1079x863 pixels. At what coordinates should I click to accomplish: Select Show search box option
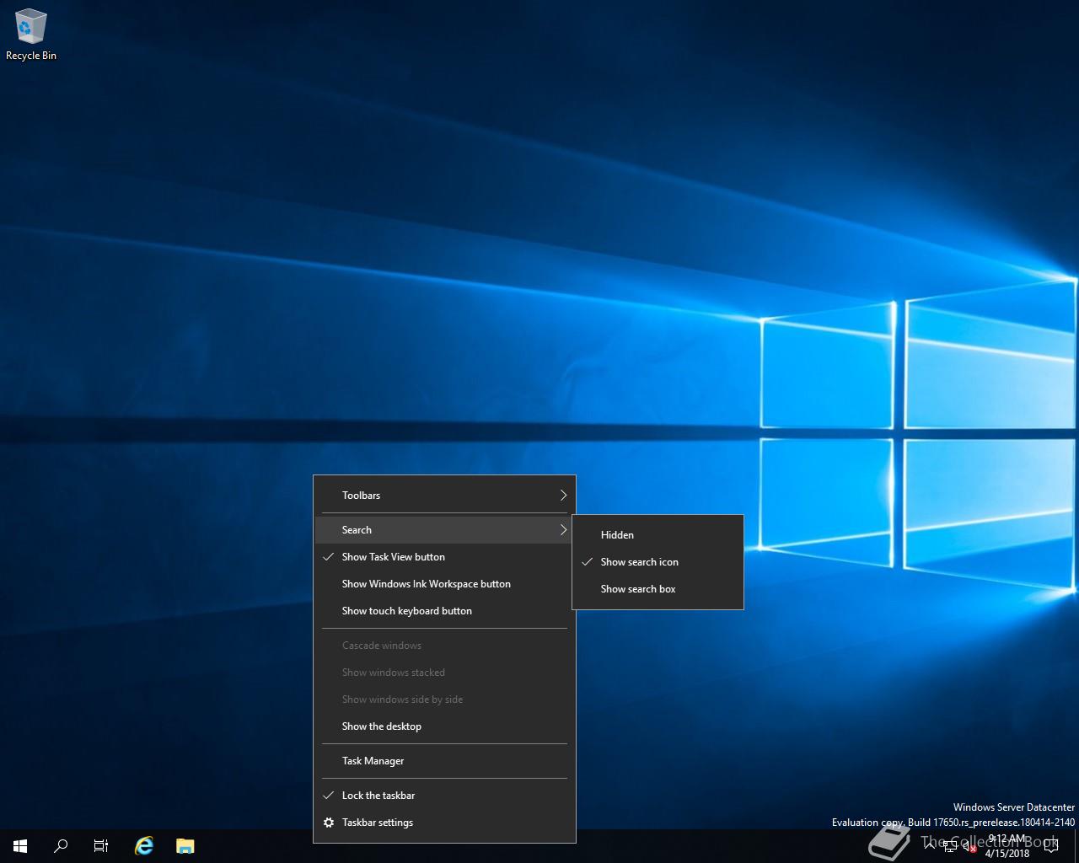[658, 589]
